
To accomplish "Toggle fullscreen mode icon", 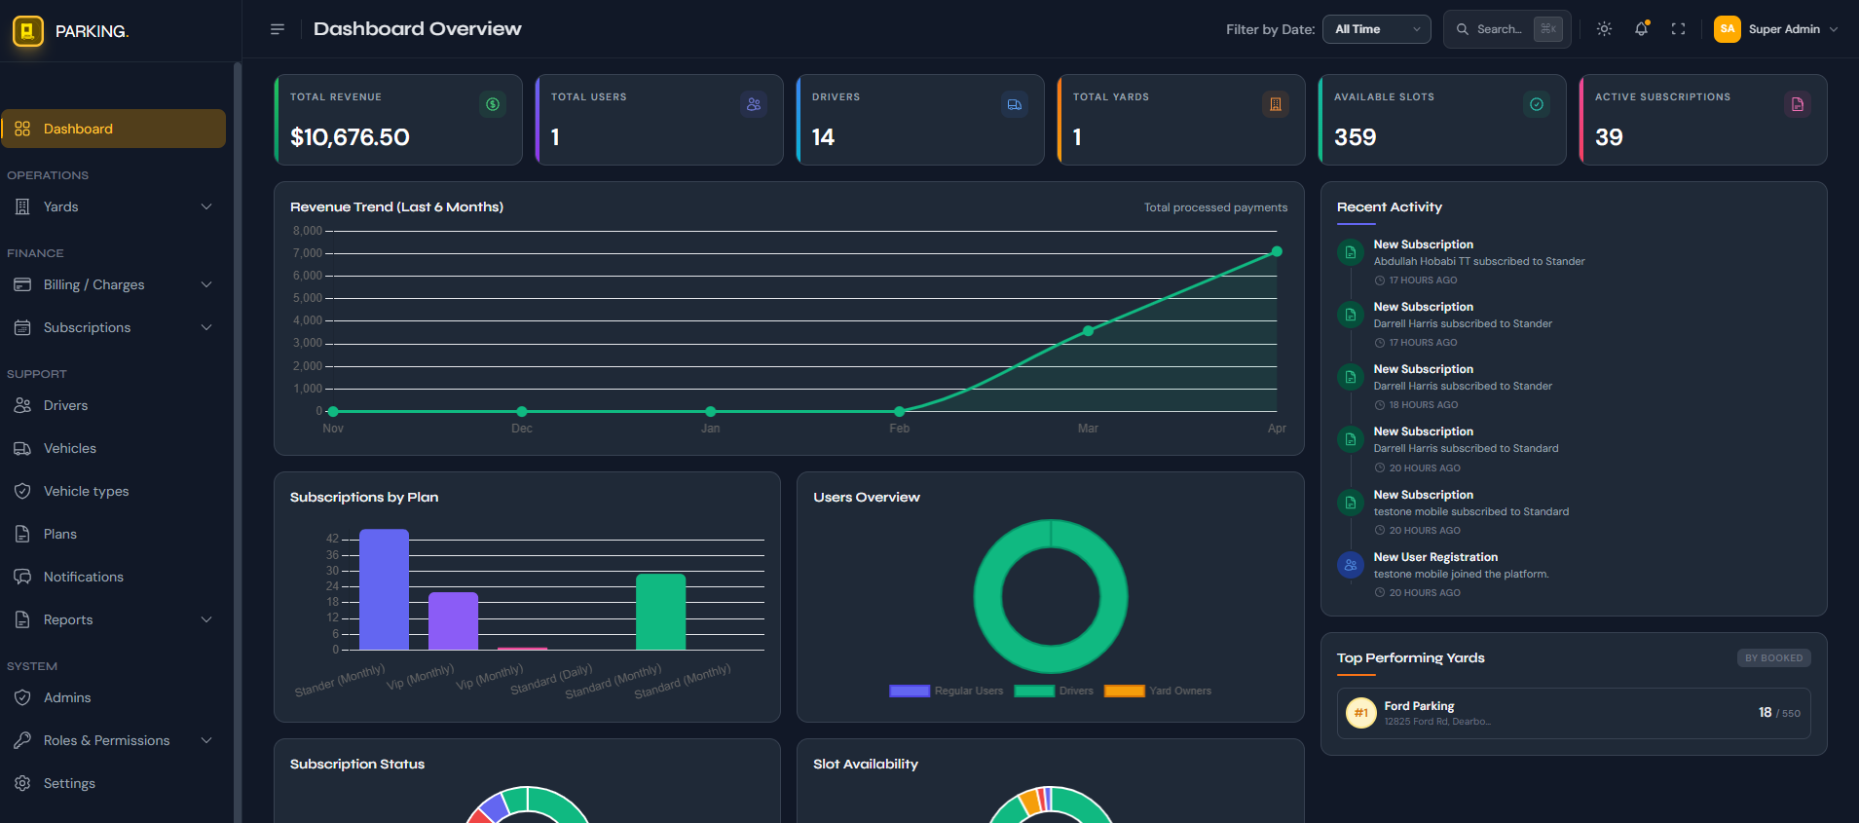I will coord(1678,29).
